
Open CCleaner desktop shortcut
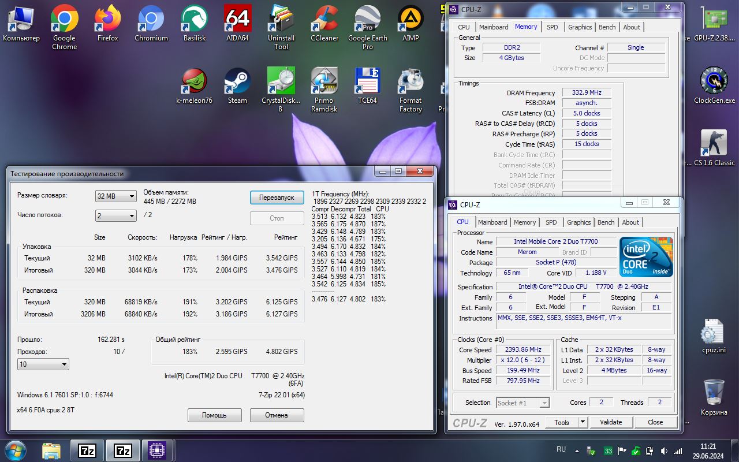(x=324, y=24)
